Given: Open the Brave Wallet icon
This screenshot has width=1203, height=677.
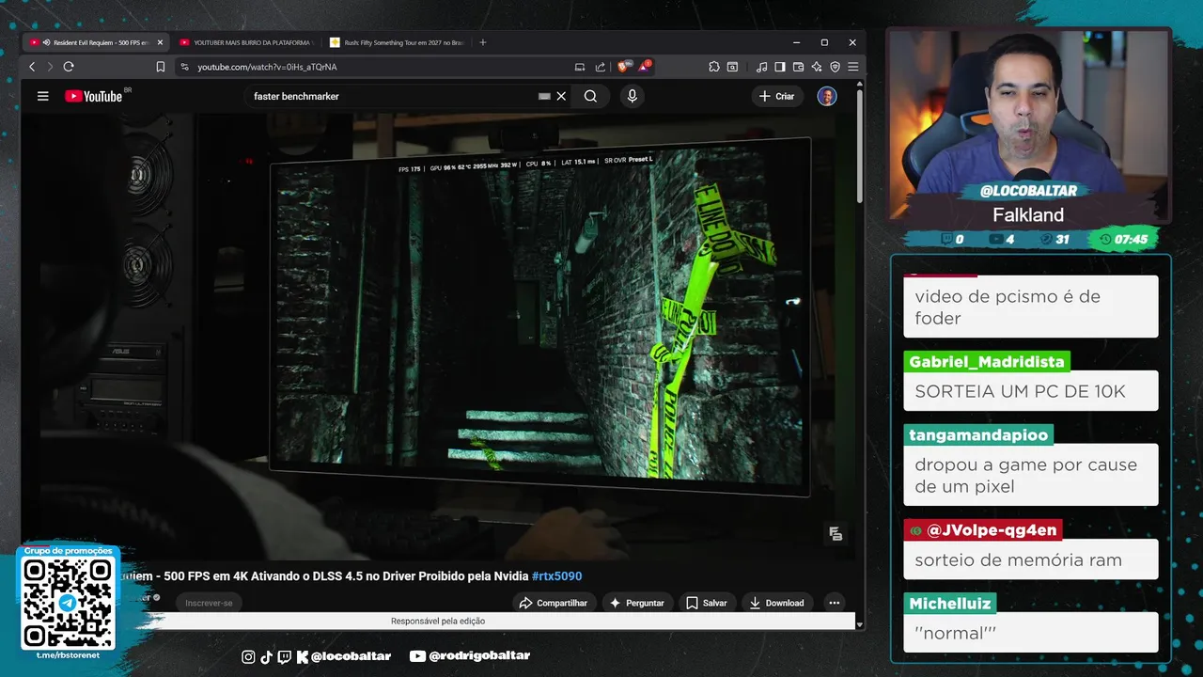Looking at the screenshot, I should coord(799,67).
